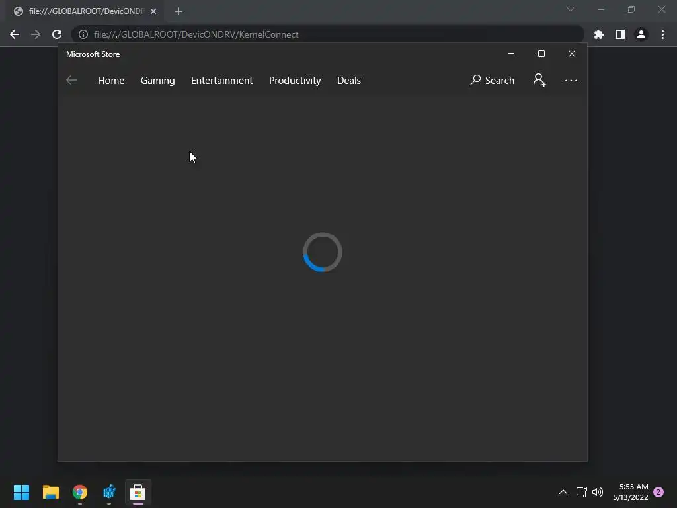Click the site information icon in address bar
The image size is (677, 508).
click(x=83, y=34)
